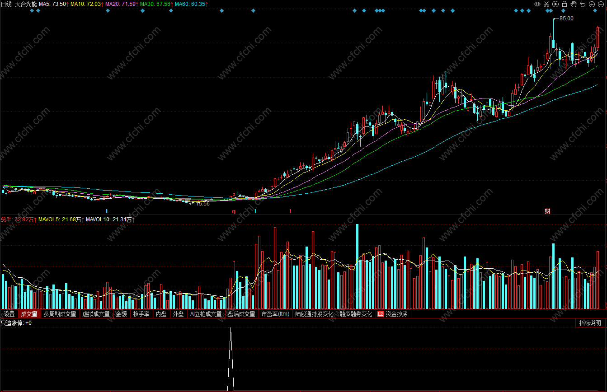Click the 指标说明 button
This screenshot has width=607, height=392.
click(590, 323)
